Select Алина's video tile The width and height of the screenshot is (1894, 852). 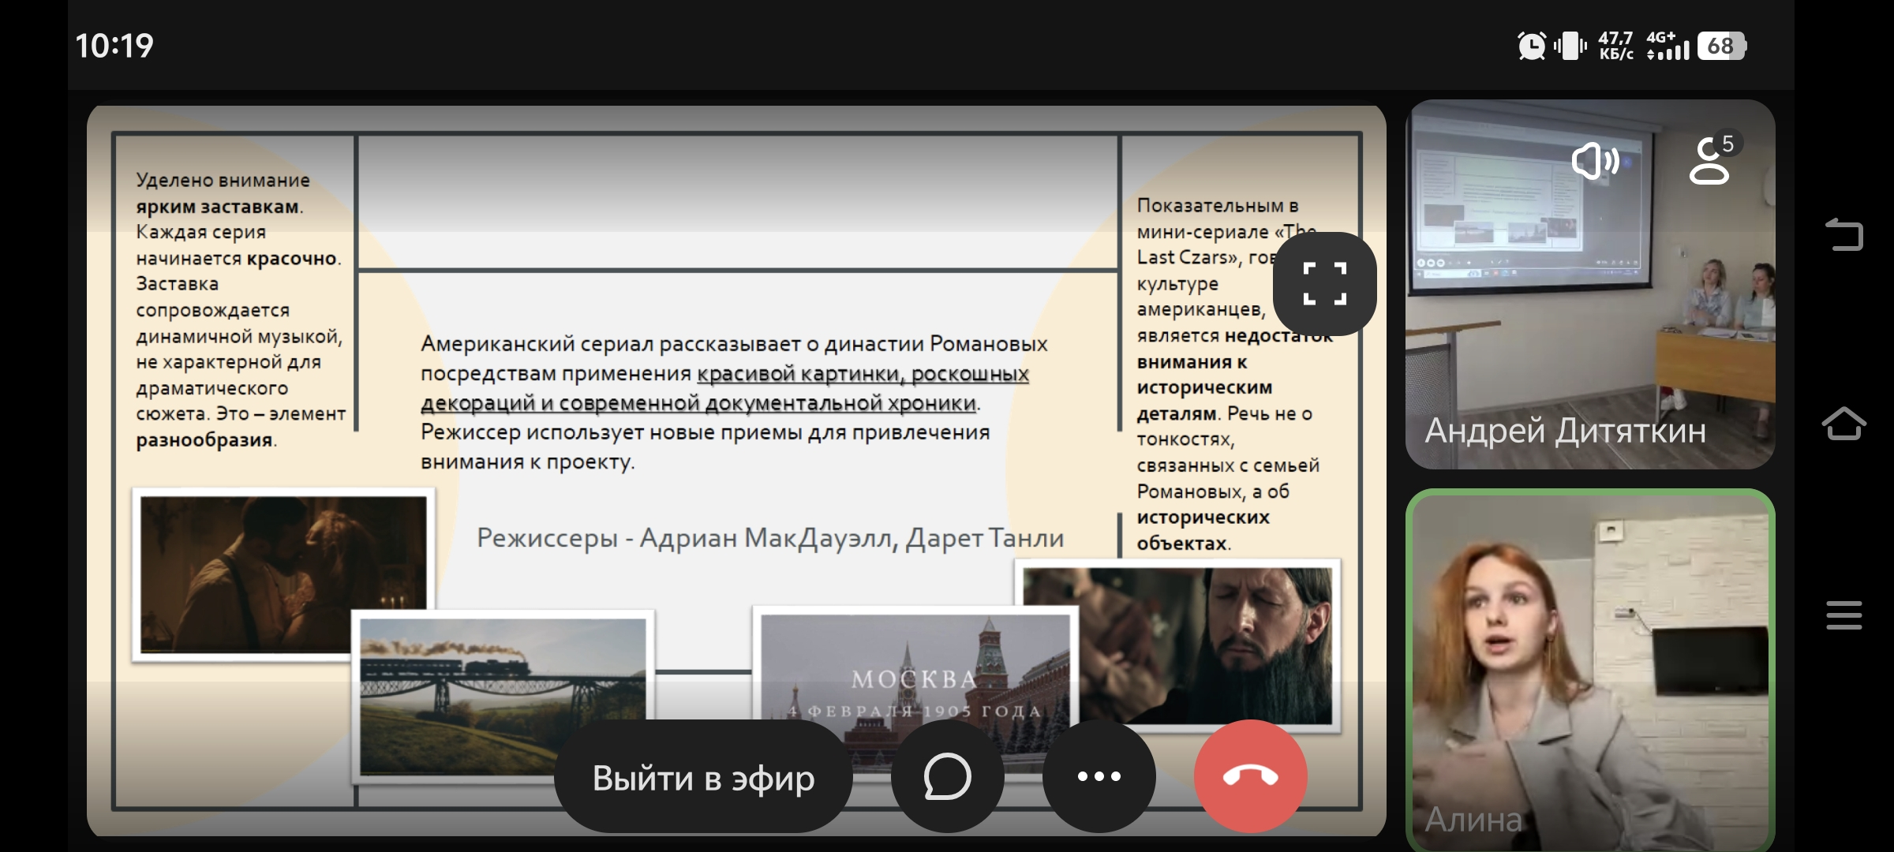(1589, 671)
